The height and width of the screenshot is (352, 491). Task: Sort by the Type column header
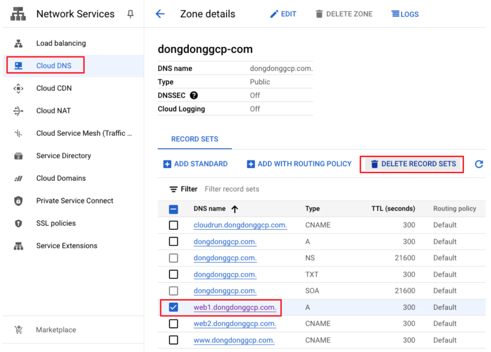(312, 209)
